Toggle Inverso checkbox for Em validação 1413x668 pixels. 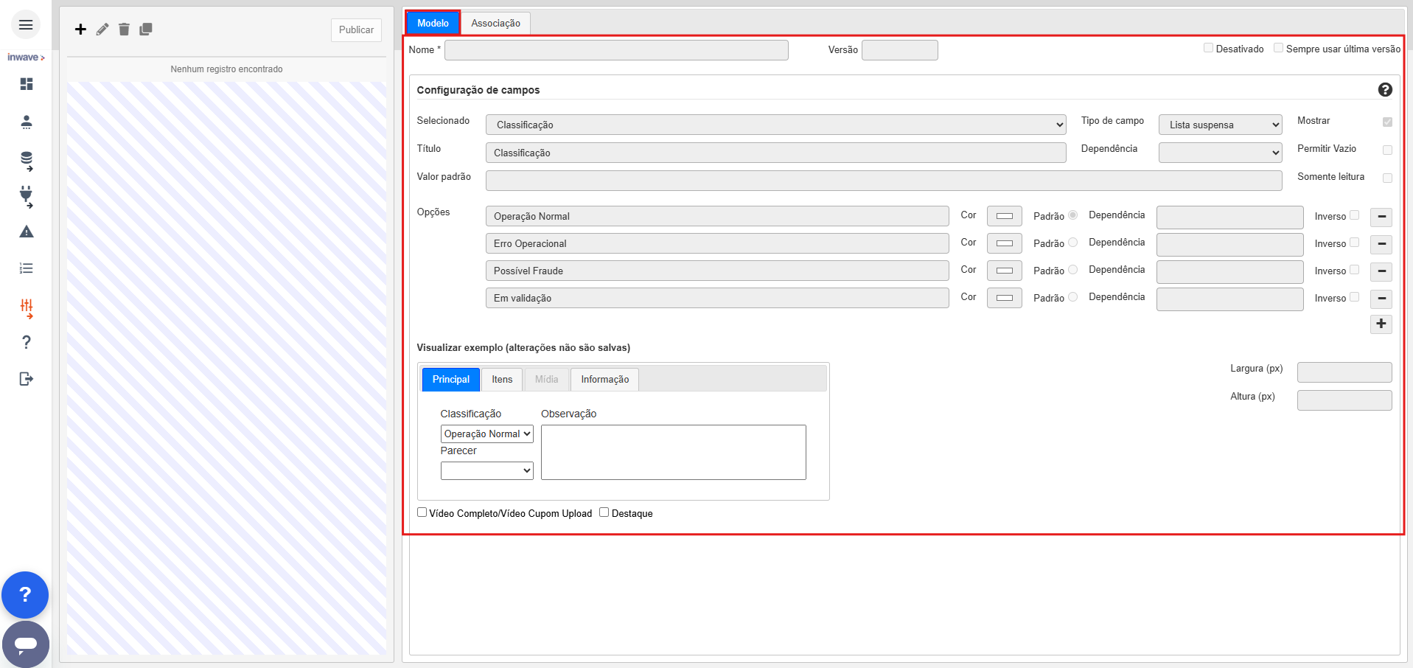coord(1354,297)
